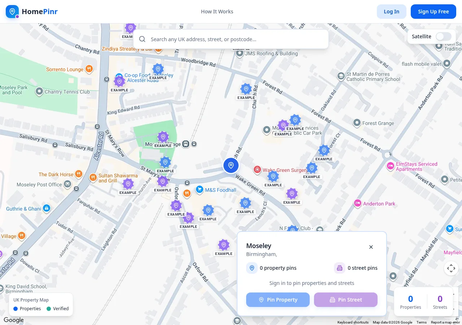Click Report a map error link

(x=445, y=322)
